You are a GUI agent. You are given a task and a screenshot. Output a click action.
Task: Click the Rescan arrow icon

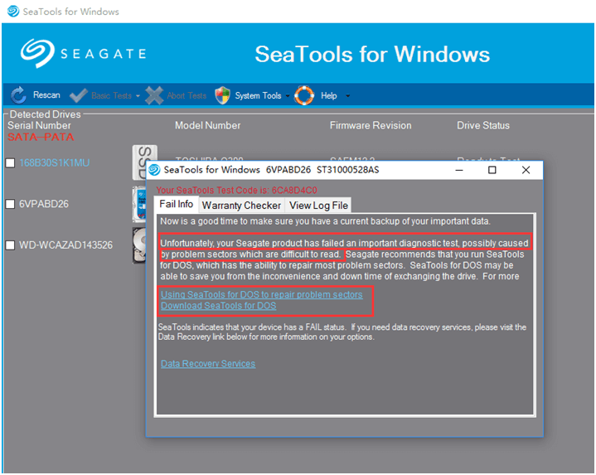[18, 95]
